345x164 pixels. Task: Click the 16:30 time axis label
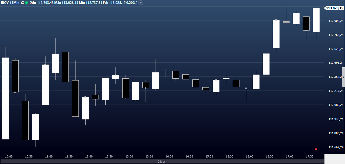270,156
